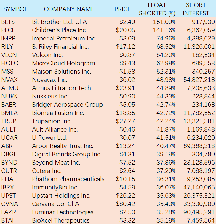Select the BETS ticker symbol
This screenshot has width=216, height=224.
click(8, 22)
